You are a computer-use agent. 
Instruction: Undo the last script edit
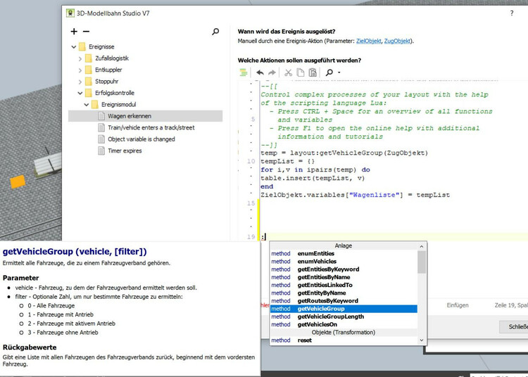tap(260, 72)
